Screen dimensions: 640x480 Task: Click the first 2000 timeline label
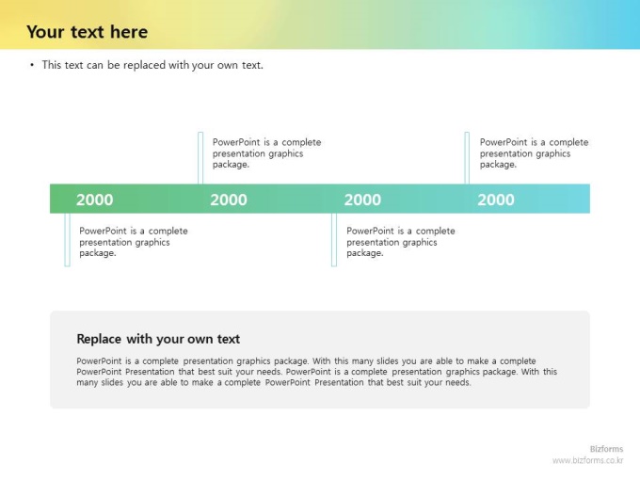(94, 200)
